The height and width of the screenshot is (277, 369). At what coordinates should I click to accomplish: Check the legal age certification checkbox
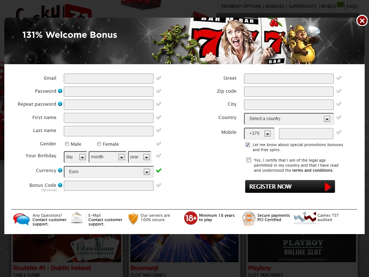[x=249, y=160]
